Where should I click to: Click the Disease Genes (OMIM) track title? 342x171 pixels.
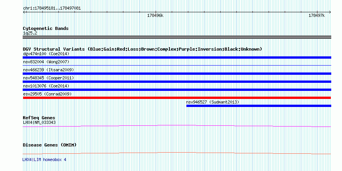[50, 145]
